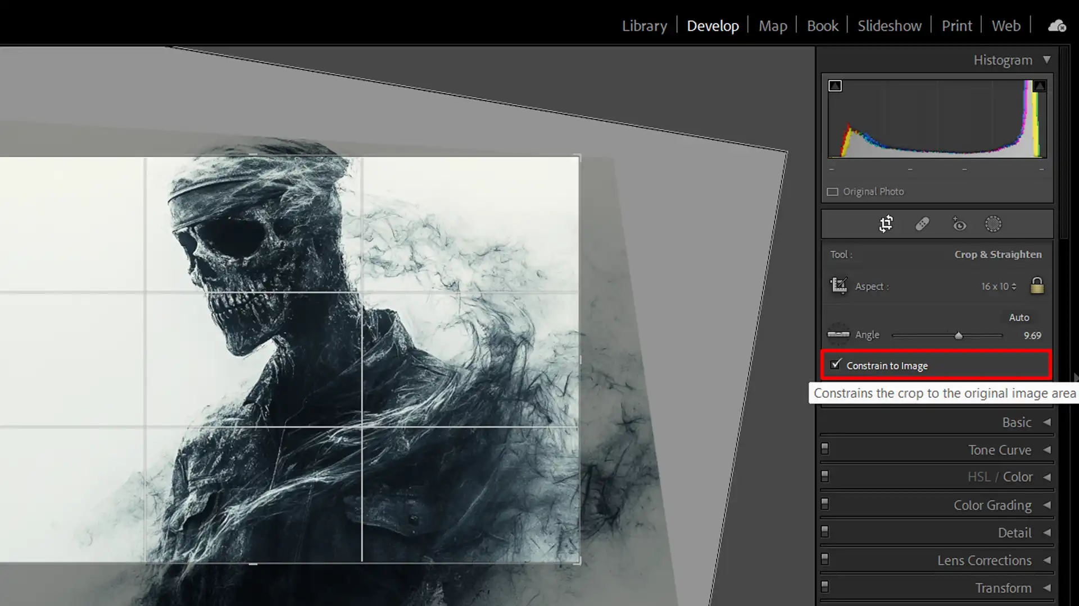Open the Web module
This screenshot has width=1079, height=606.
(x=1006, y=26)
